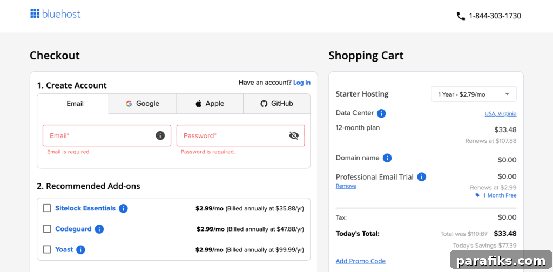The height and width of the screenshot is (272, 553).
Task: Click the Bluehost logo
Action: pyautogui.click(x=56, y=14)
